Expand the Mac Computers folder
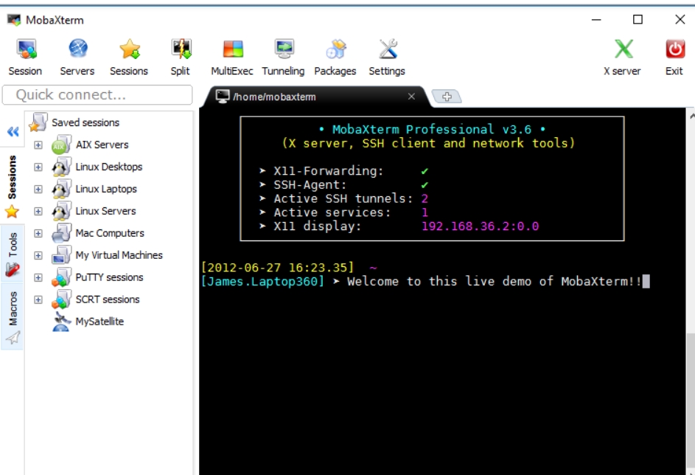Viewport: 695px width, 475px height. [38, 234]
